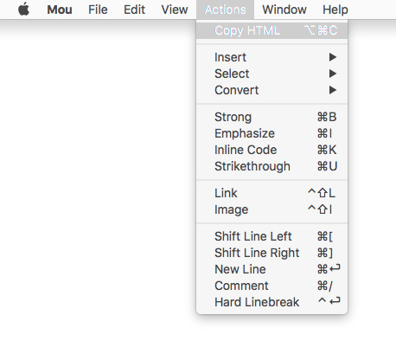Select Inline Code menu entry
The height and width of the screenshot is (341, 396).
(271, 150)
